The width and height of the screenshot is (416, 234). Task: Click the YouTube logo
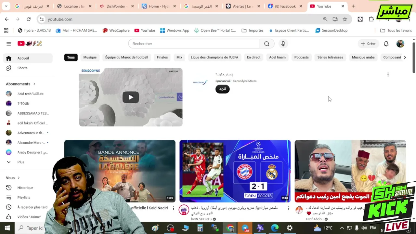click(30, 44)
